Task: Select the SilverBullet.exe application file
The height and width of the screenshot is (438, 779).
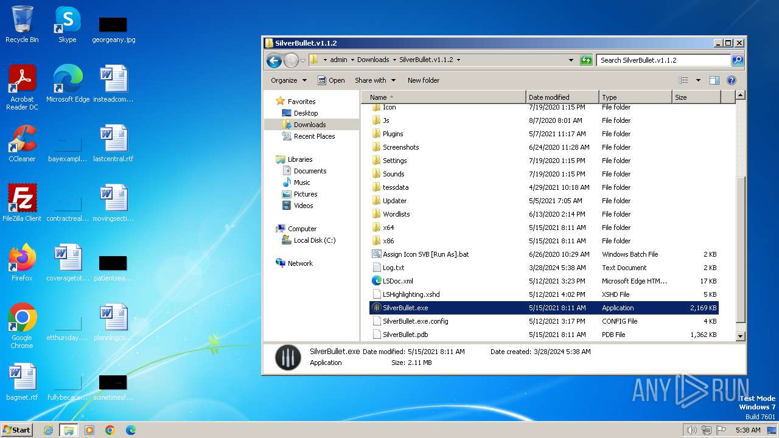Action: click(x=543, y=308)
